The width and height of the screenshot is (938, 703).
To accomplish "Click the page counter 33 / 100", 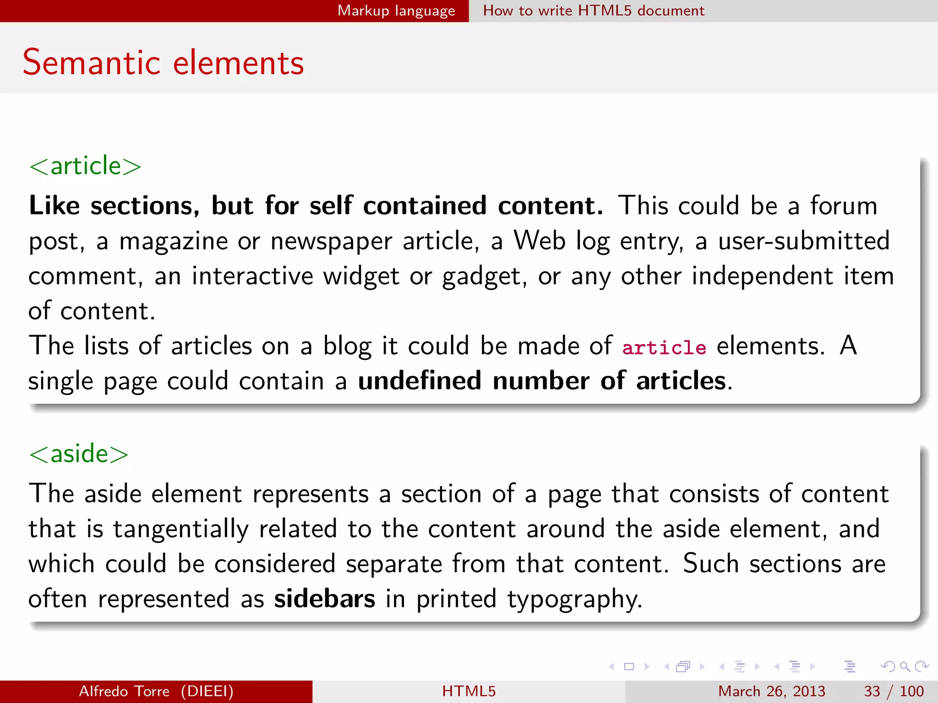I will tap(894, 691).
